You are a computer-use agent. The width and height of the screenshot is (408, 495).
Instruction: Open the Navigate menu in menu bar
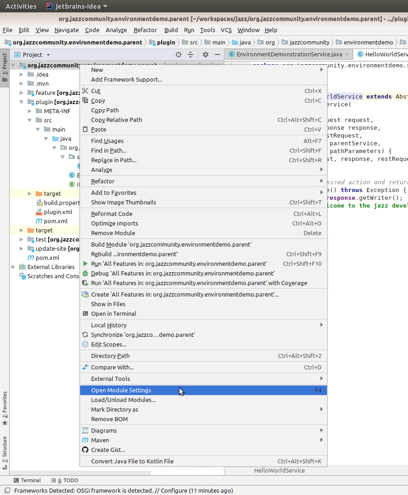(66, 30)
